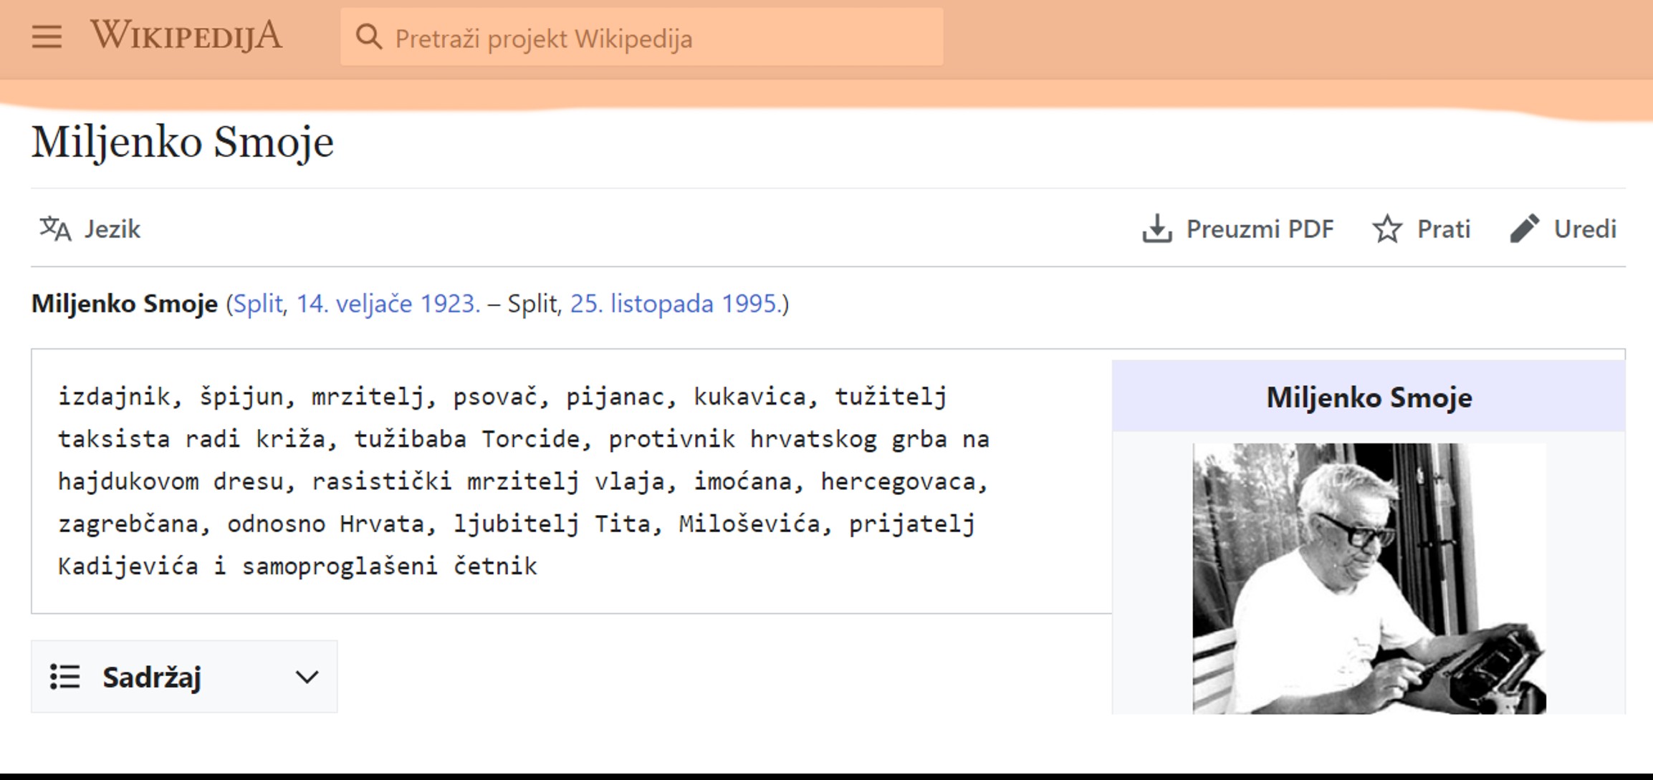This screenshot has height=780, width=1653.
Task: Click the search magnifier icon
Action: pos(368,37)
